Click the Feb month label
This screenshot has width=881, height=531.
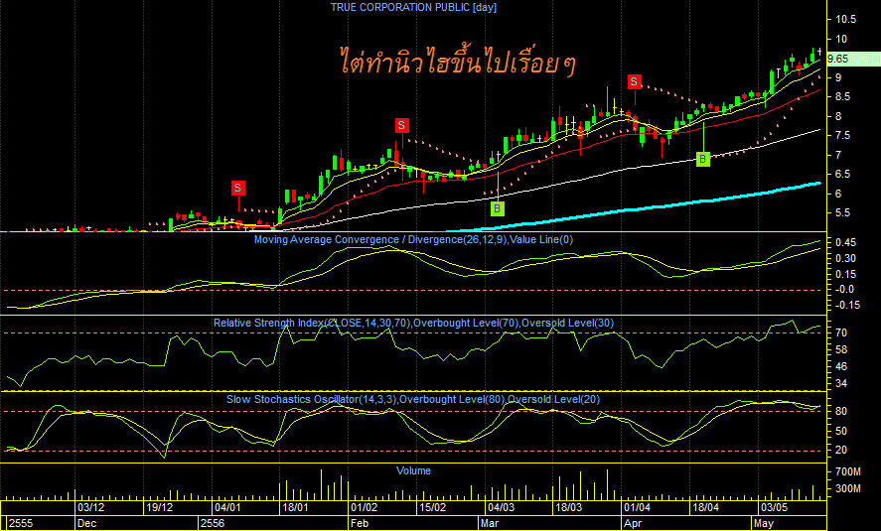(360, 523)
